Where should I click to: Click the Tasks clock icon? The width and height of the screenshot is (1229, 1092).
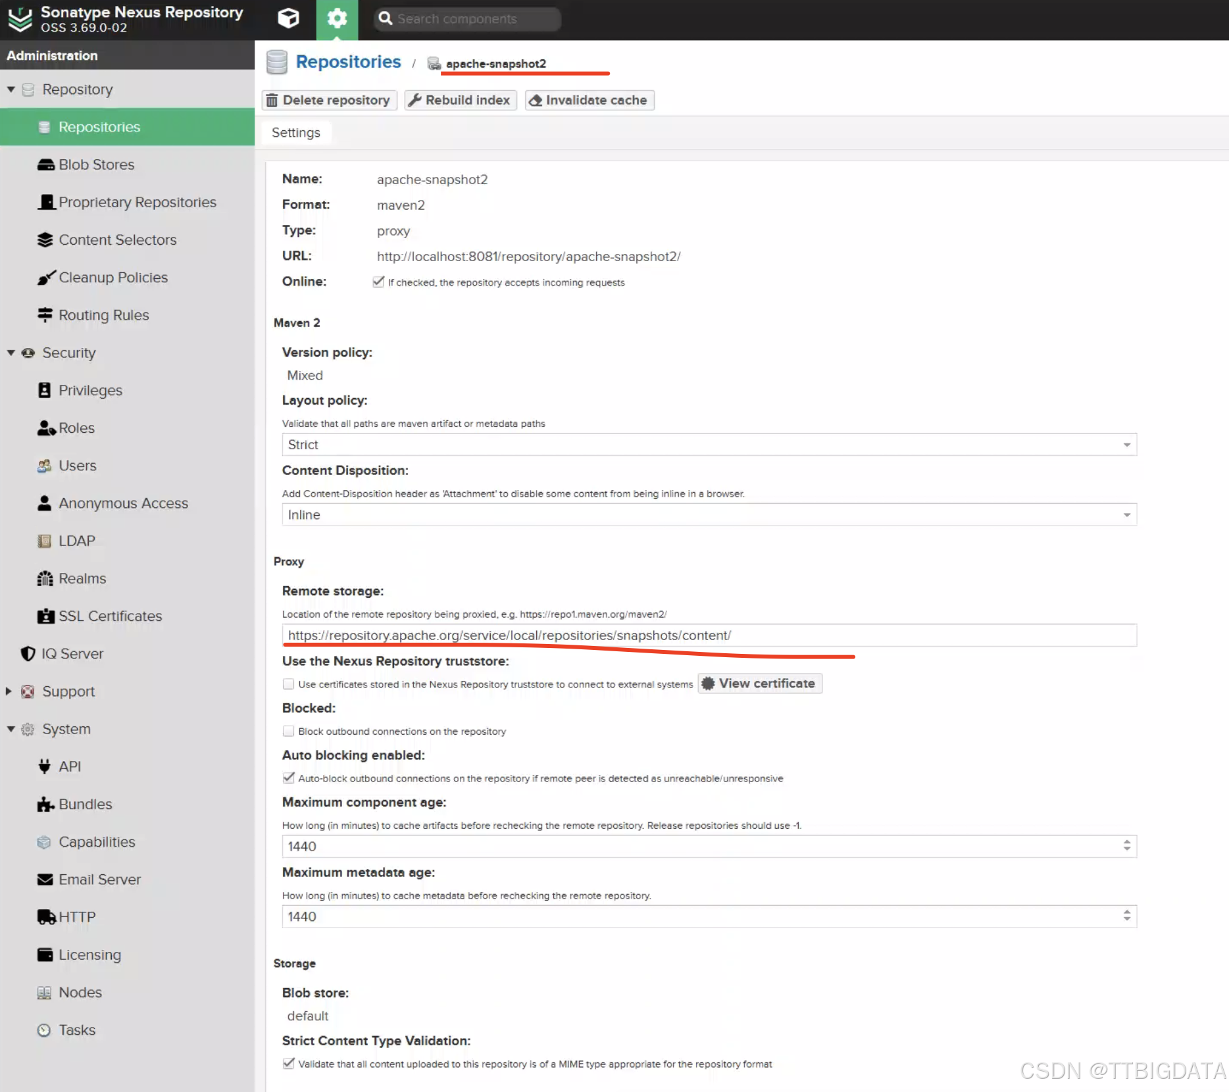pos(44,1030)
